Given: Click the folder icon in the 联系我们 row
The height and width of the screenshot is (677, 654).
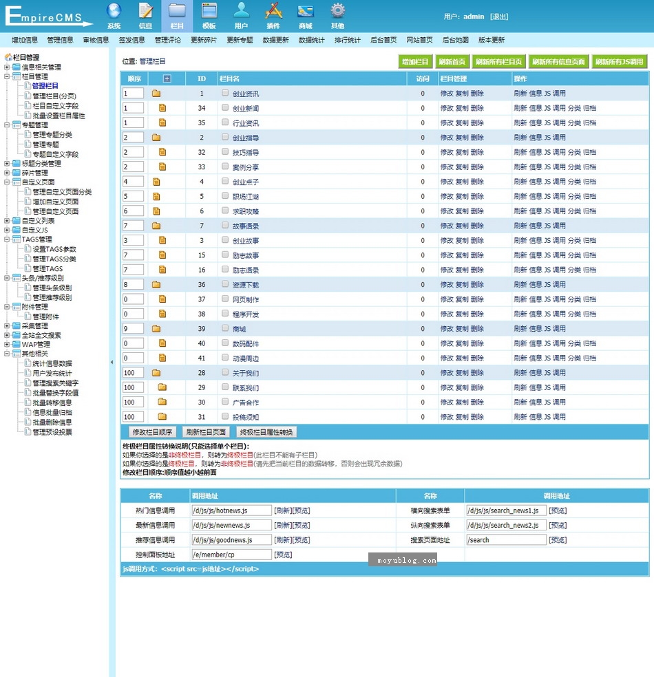Looking at the screenshot, I should [162, 387].
